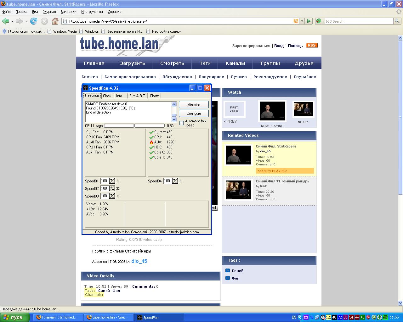Click the Firefox Forward arrow button
403x322 pixels.
click(19, 21)
